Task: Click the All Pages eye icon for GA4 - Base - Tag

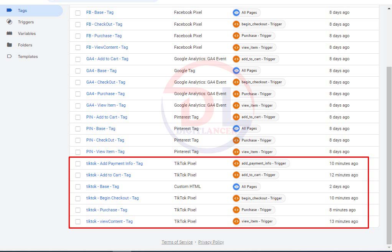Action: click(x=236, y=71)
